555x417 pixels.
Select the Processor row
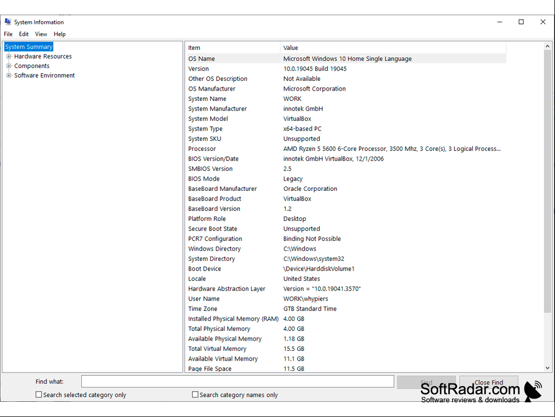(x=347, y=149)
